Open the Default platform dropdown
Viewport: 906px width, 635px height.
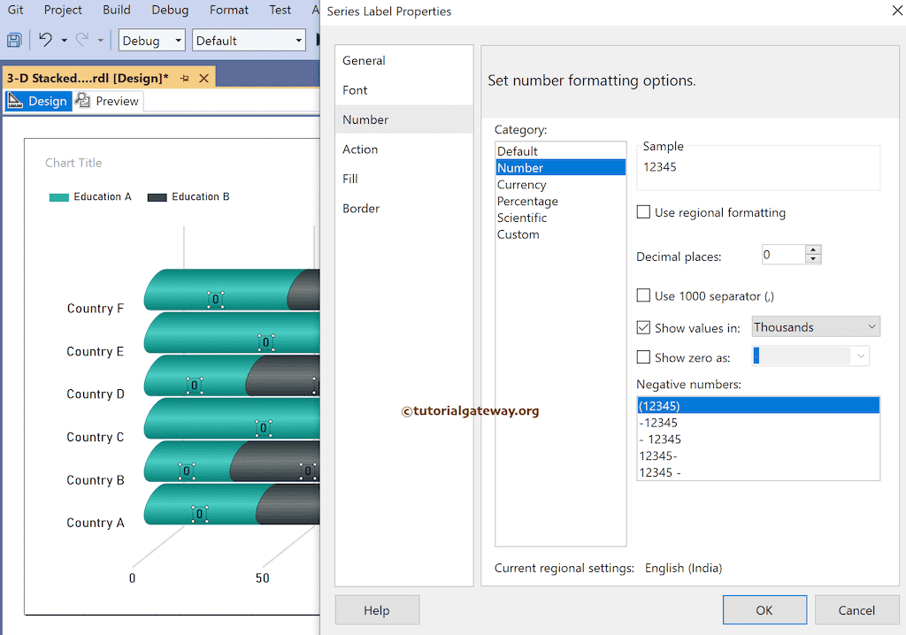(249, 41)
